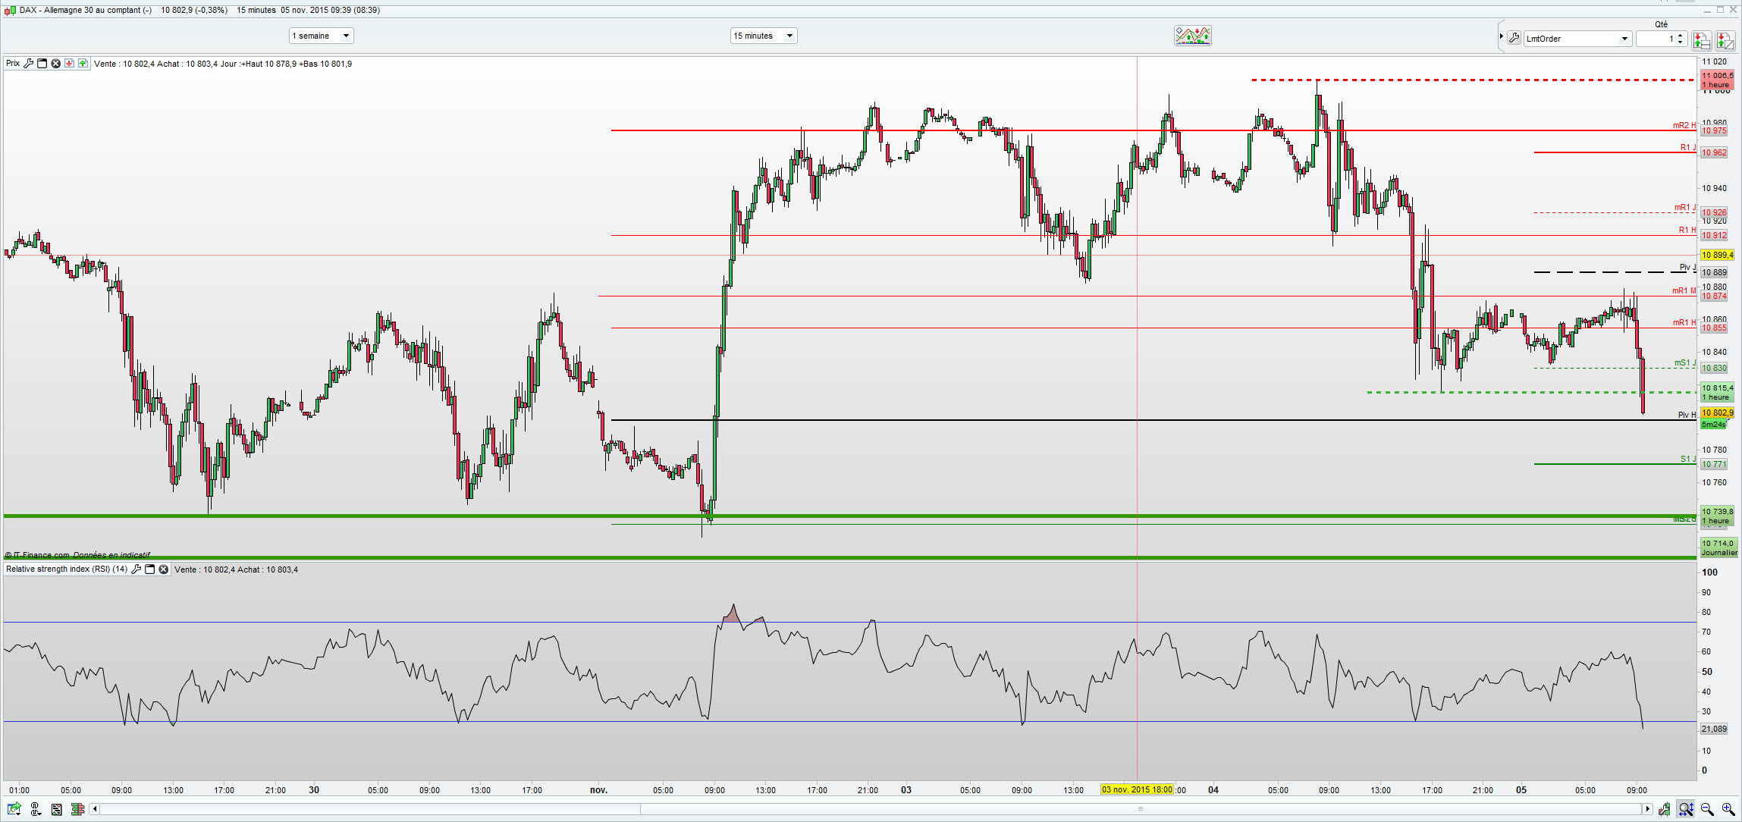
Task: Remove the RSI indicator panel
Action: pos(163,569)
